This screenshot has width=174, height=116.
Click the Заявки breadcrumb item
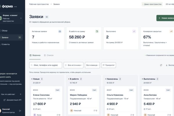click(57, 4)
